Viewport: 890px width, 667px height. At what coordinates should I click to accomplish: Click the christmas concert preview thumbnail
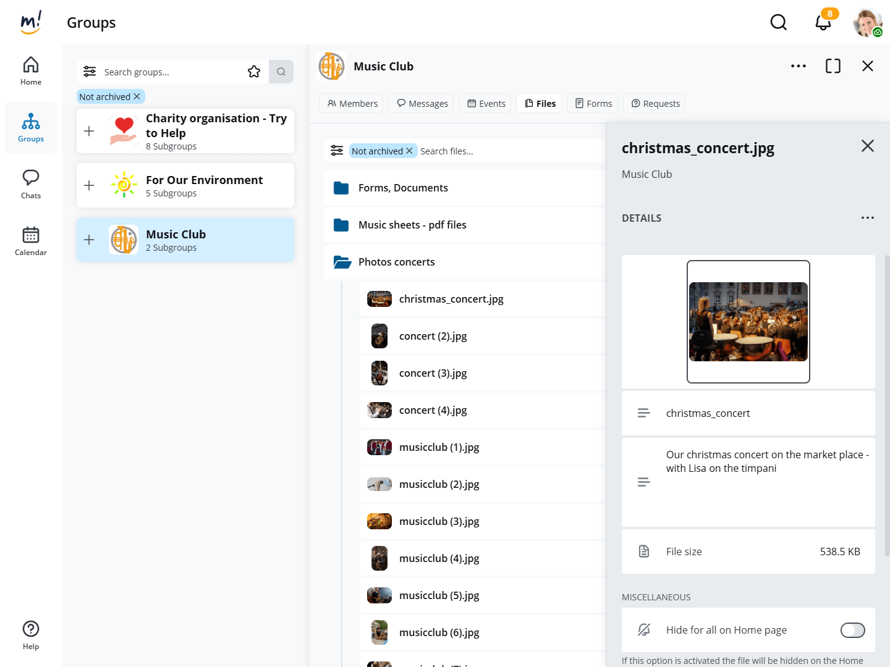(x=748, y=322)
